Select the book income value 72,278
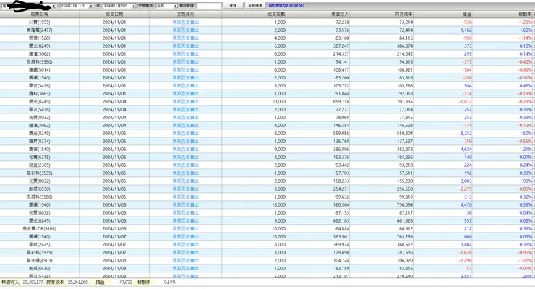The width and height of the screenshot is (535, 289). 342,22
